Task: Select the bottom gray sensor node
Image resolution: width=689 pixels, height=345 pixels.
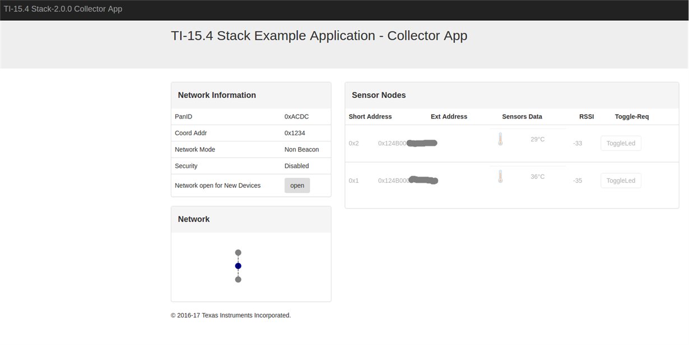Action: pyautogui.click(x=238, y=280)
